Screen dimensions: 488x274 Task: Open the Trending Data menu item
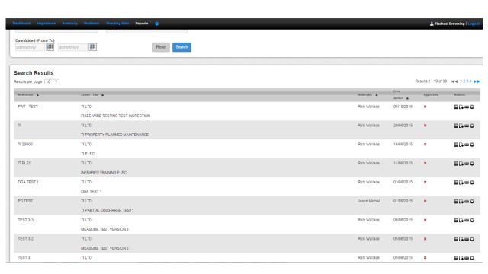click(x=117, y=24)
